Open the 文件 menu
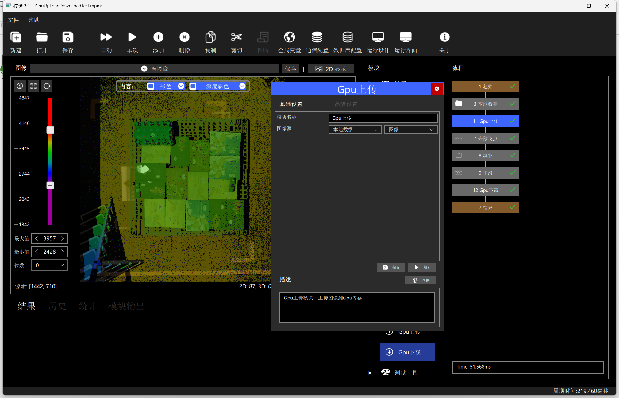Viewport: 619px width, 398px height. [x=13, y=20]
